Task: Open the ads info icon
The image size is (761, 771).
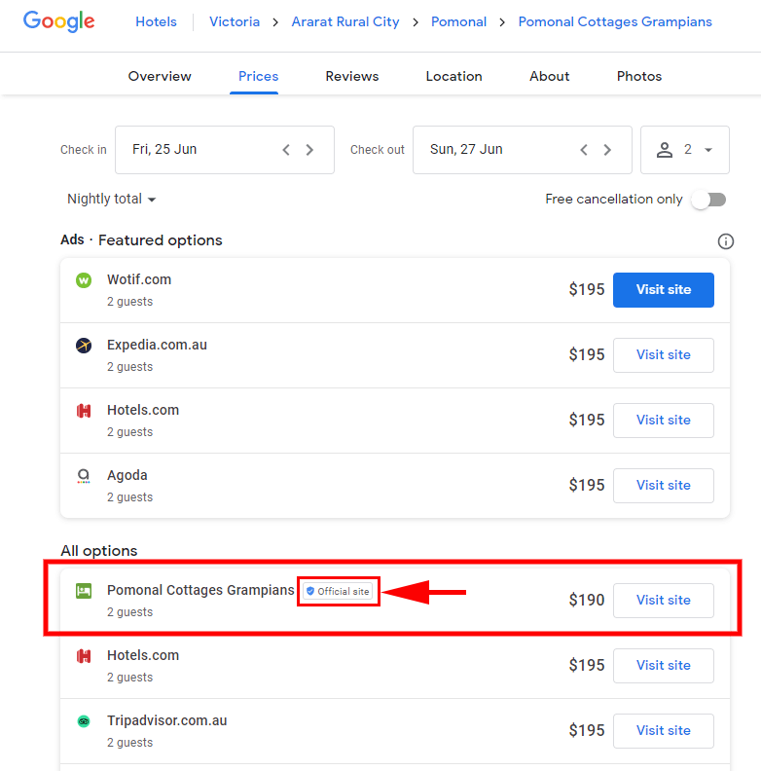Action: pyautogui.click(x=725, y=241)
